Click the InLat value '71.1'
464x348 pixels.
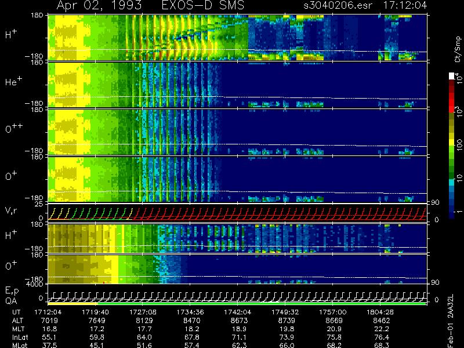point(239,337)
